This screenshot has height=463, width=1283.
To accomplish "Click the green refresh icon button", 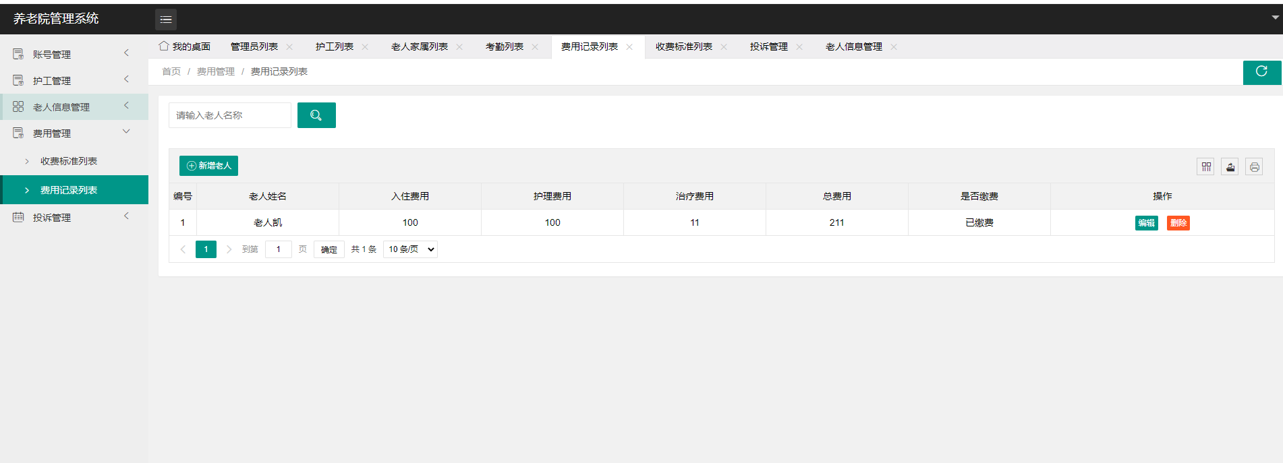I will [x=1261, y=71].
